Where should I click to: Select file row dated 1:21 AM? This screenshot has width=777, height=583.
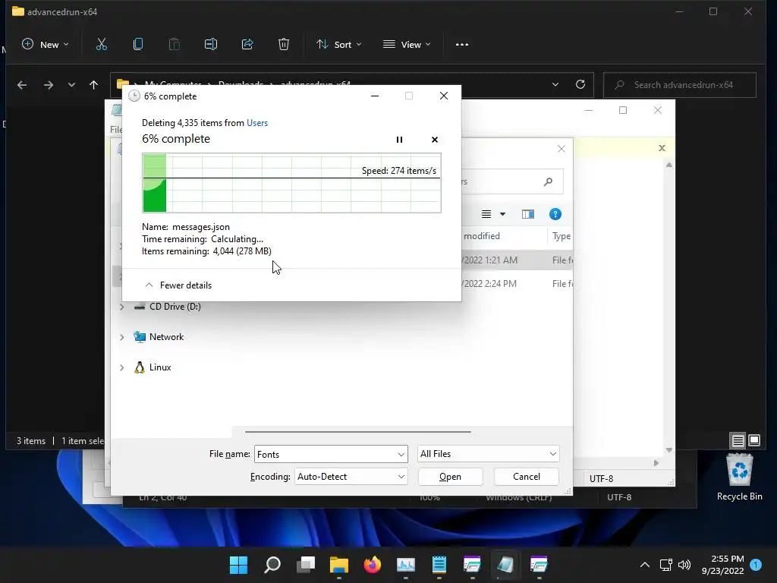click(517, 260)
